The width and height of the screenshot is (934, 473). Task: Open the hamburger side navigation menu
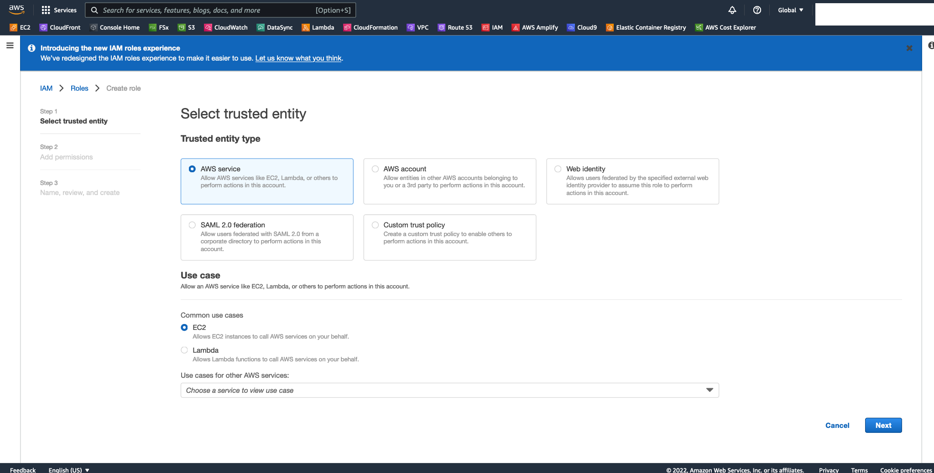pos(10,46)
